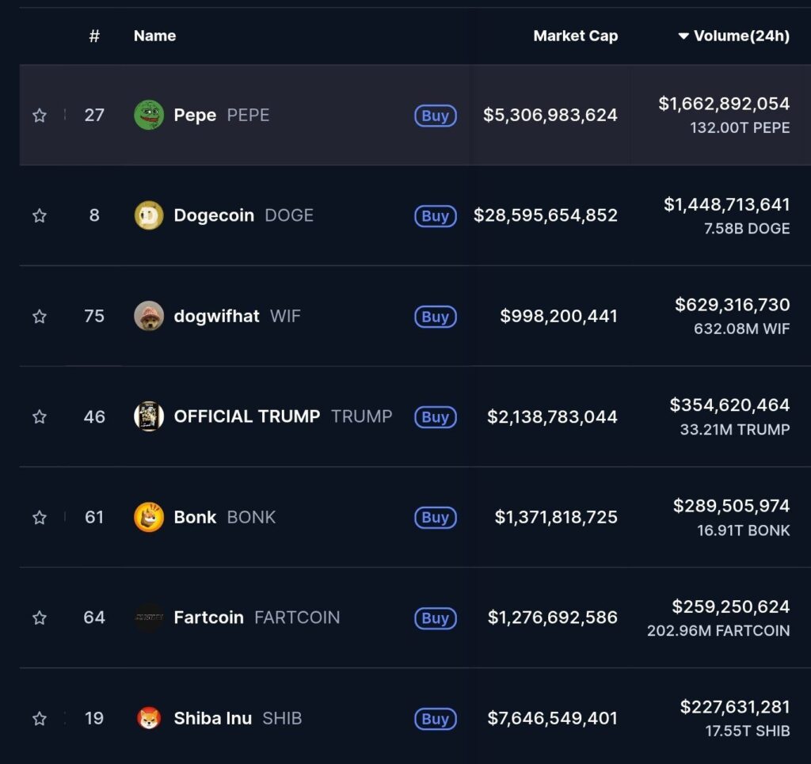Click Dogecoin volume $1,448,713,641
This screenshot has width=811, height=764.
(x=727, y=204)
